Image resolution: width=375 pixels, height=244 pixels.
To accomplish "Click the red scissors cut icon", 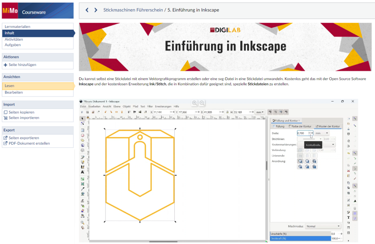I will [x=349, y=171].
